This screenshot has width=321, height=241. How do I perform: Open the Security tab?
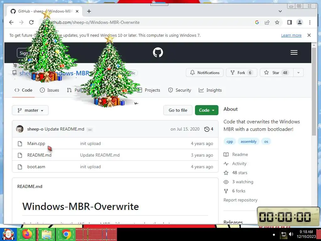pos(180,90)
